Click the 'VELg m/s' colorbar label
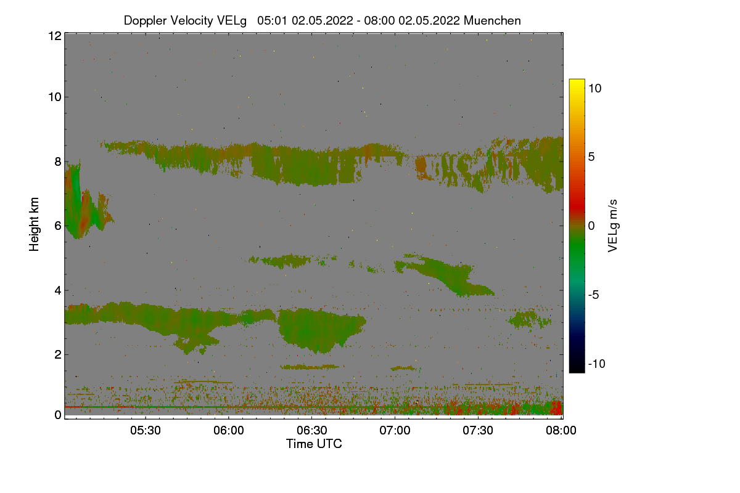 pyautogui.click(x=613, y=226)
